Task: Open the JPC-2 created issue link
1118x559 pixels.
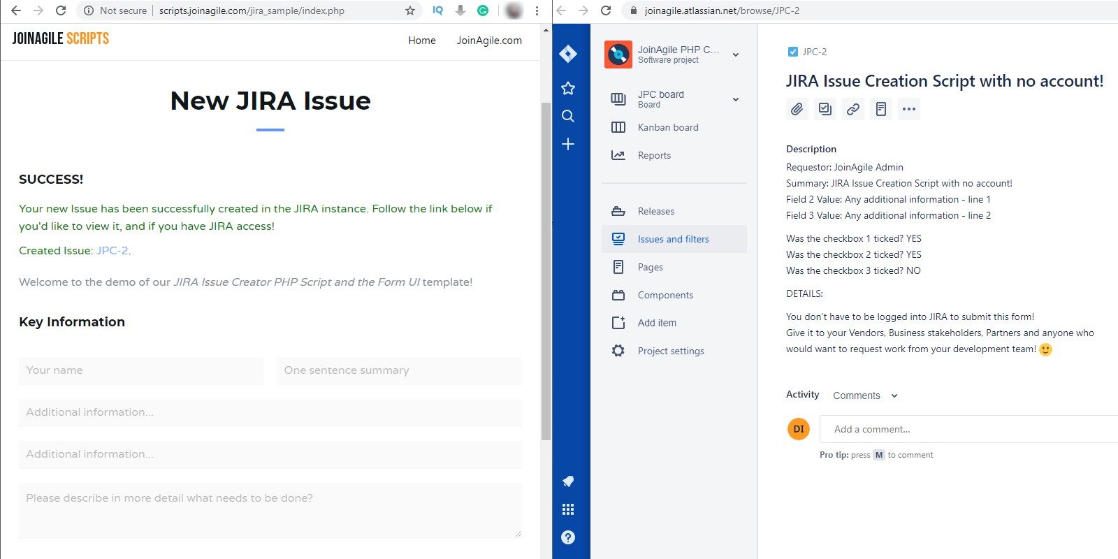Action: click(x=112, y=251)
